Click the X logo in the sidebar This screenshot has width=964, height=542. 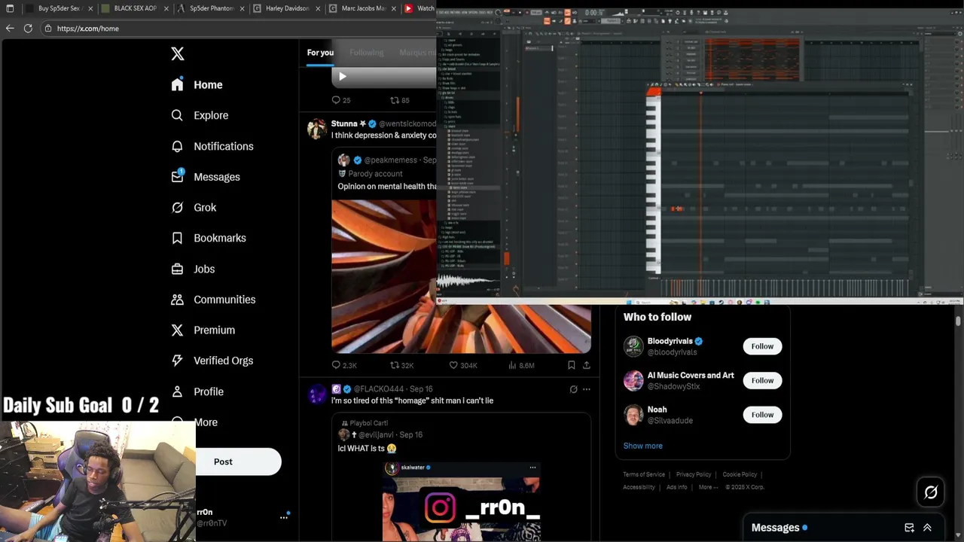coord(177,53)
